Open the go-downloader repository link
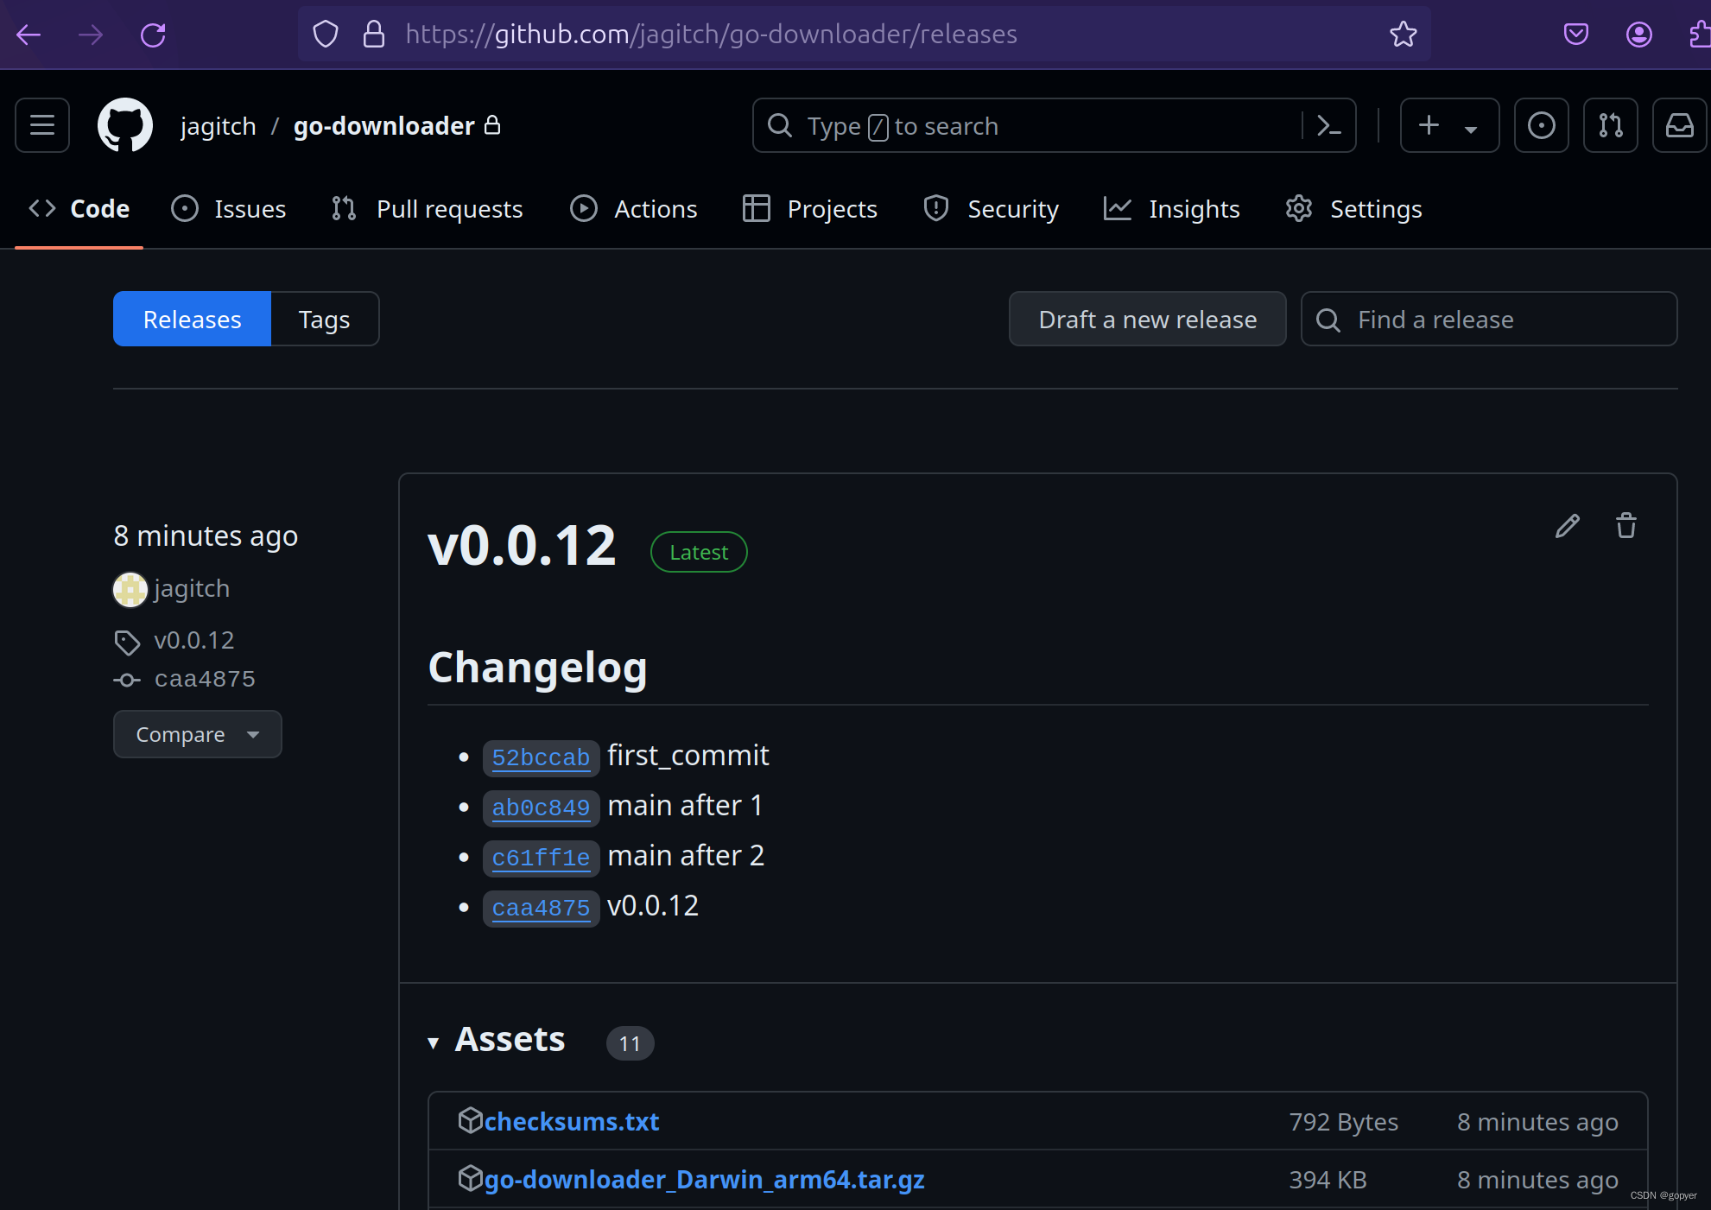The height and width of the screenshot is (1210, 1711). [384, 126]
